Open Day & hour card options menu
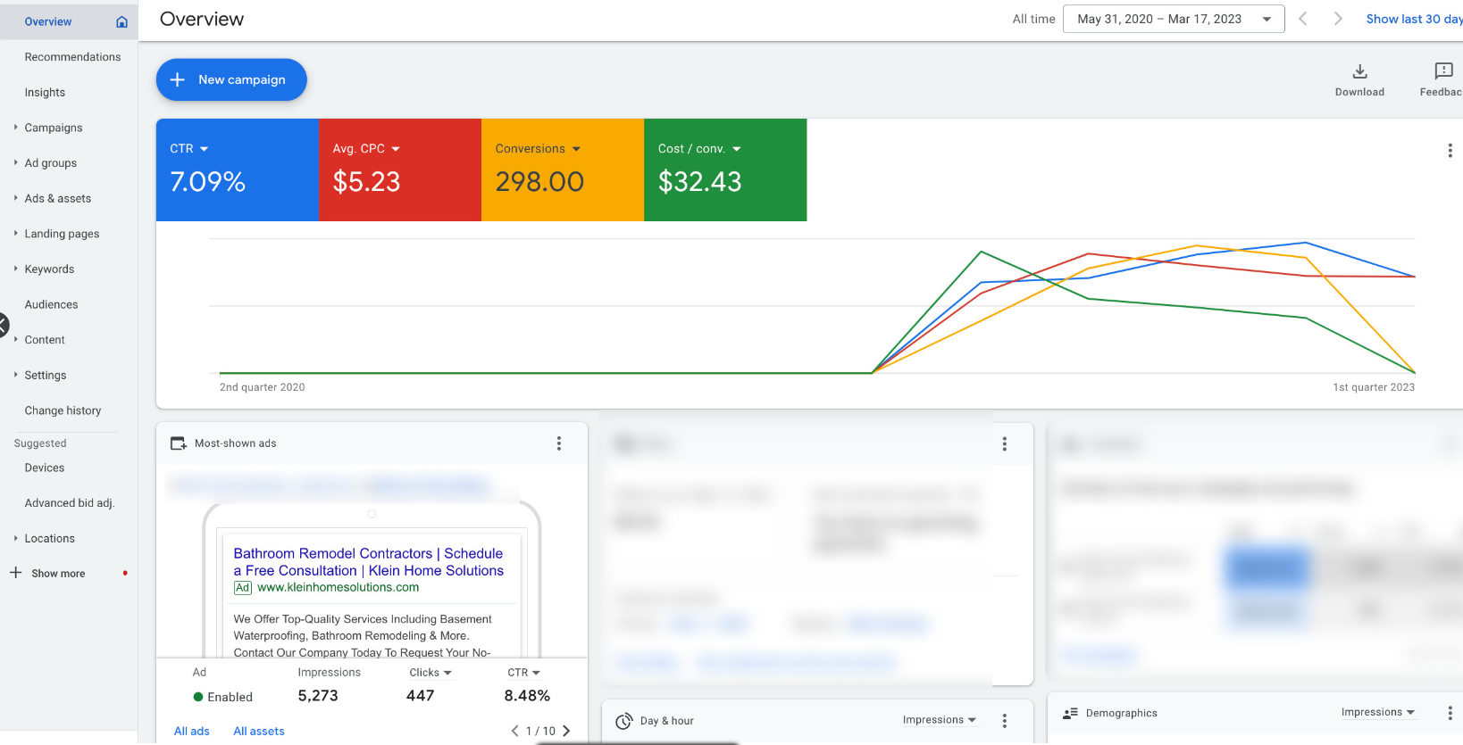The width and height of the screenshot is (1463, 745). coord(1004,721)
